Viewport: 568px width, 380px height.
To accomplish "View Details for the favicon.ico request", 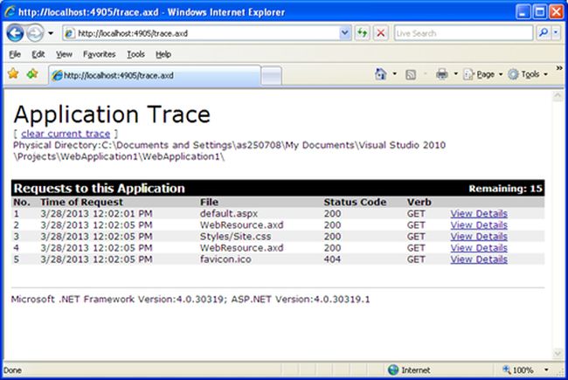I will [x=478, y=259].
